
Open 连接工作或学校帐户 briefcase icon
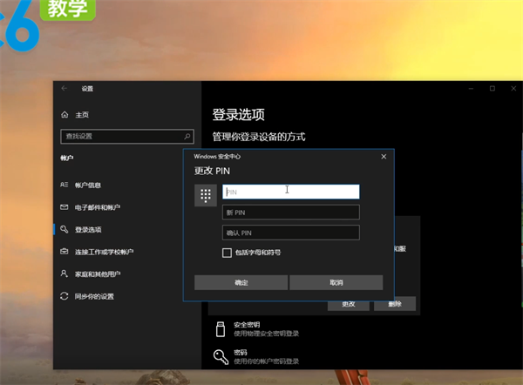pos(65,252)
